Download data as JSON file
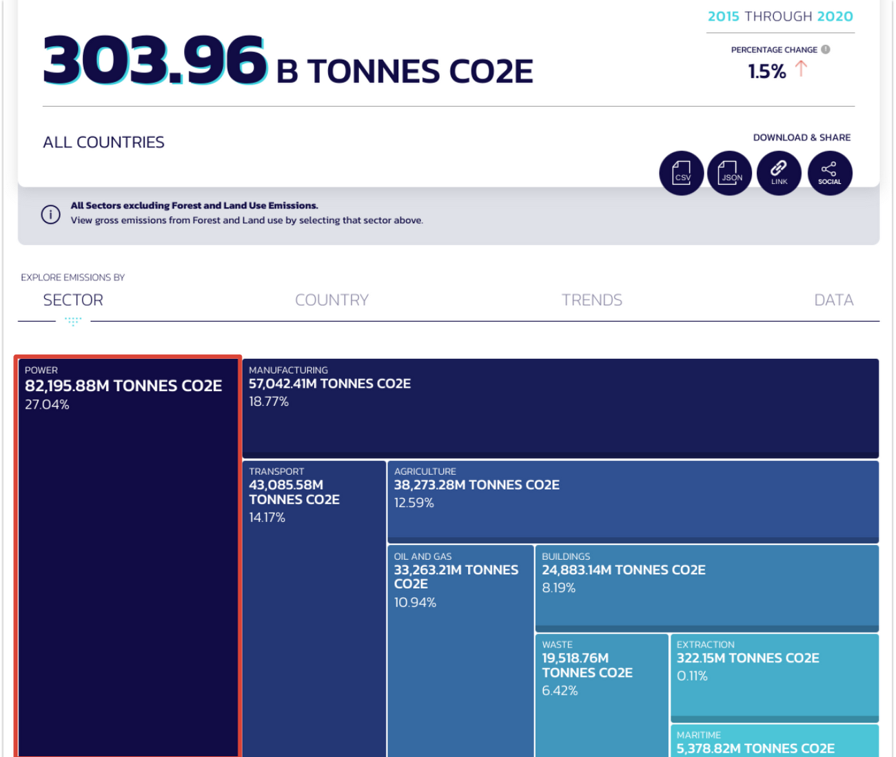The height and width of the screenshot is (757, 896). [730, 173]
